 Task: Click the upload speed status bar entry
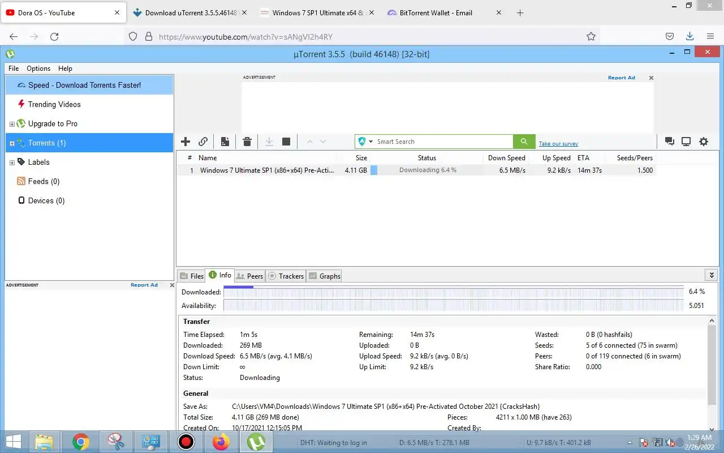[x=559, y=443]
